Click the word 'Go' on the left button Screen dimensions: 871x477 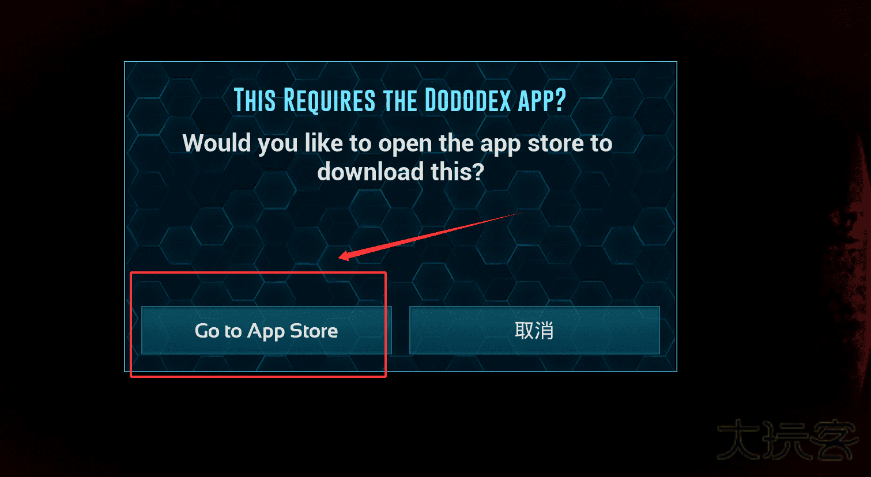tap(207, 331)
